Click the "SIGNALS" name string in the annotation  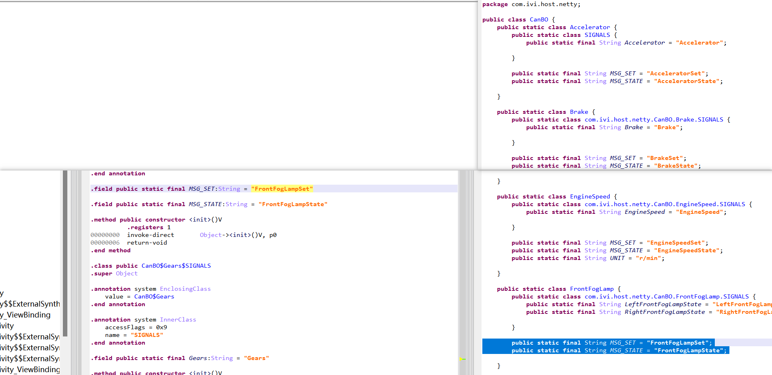tap(147, 335)
